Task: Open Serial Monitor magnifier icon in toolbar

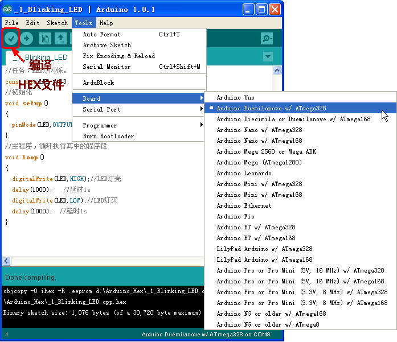Action: click(x=267, y=39)
